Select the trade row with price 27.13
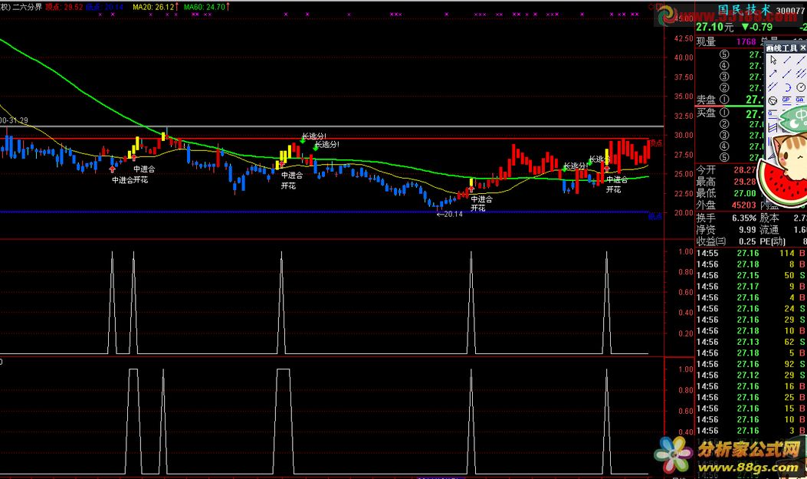807x479 pixels. tap(751, 342)
